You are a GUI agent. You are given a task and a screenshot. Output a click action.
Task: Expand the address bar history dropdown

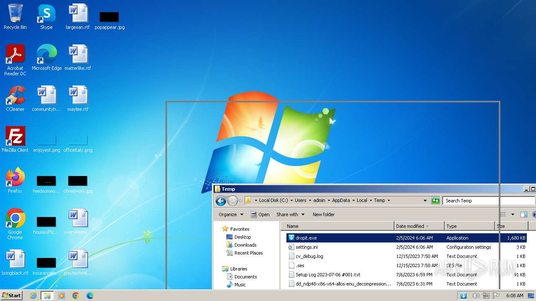pyautogui.click(x=425, y=201)
